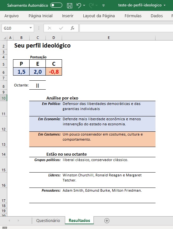Click the Undo arrow icon
Viewport: 173px width, 229px height.
click(79, 5)
